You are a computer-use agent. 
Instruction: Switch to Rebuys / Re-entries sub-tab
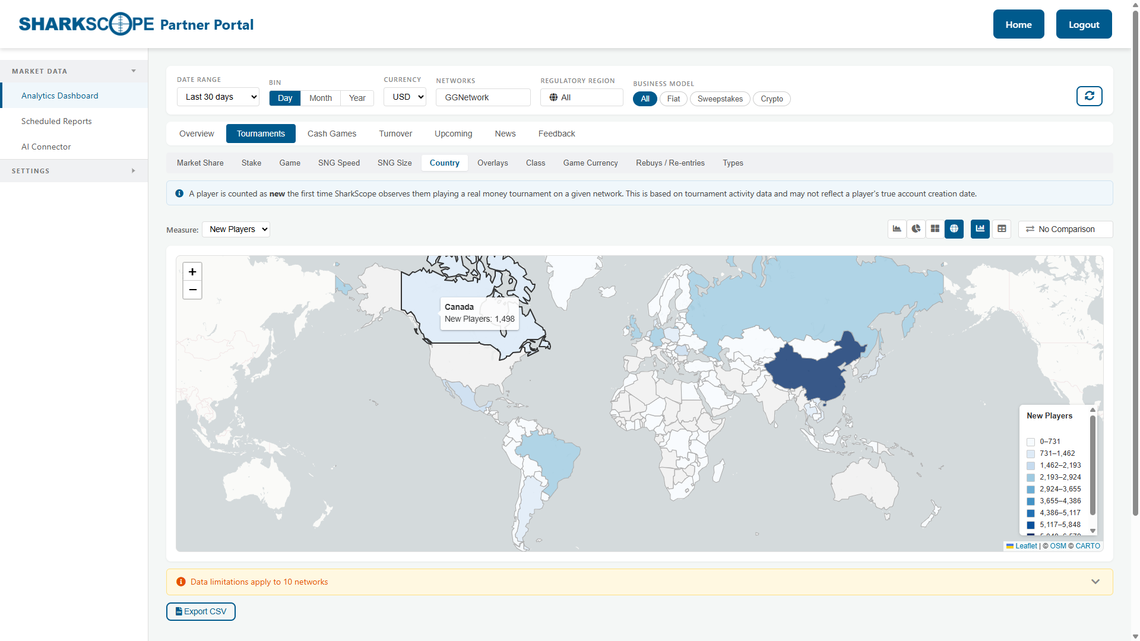(670, 163)
